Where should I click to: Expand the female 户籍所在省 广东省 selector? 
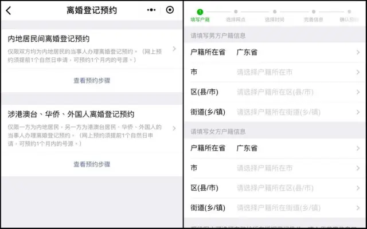point(275,148)
